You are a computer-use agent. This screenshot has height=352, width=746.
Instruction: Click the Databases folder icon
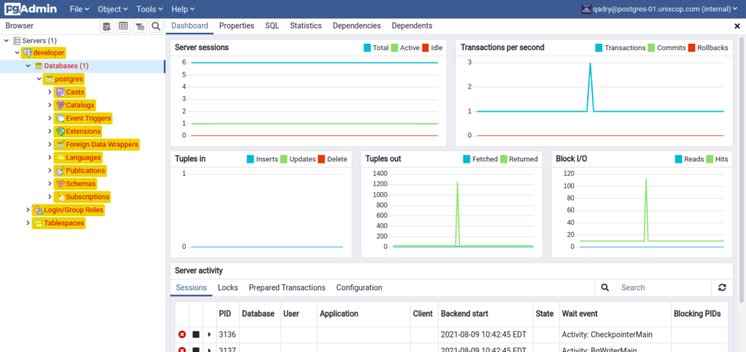[x=39, y=66]
